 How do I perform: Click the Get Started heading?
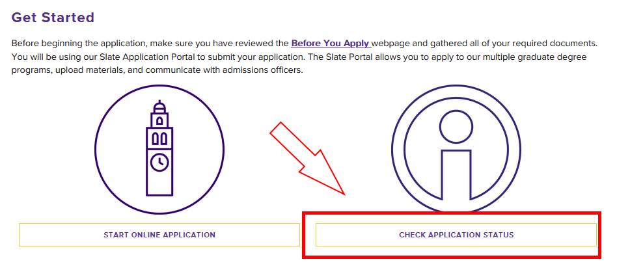(x=53, y=18)
